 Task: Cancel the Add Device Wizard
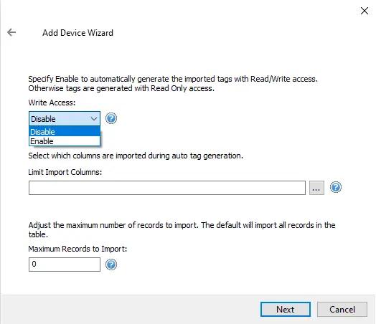click(342, 309)
